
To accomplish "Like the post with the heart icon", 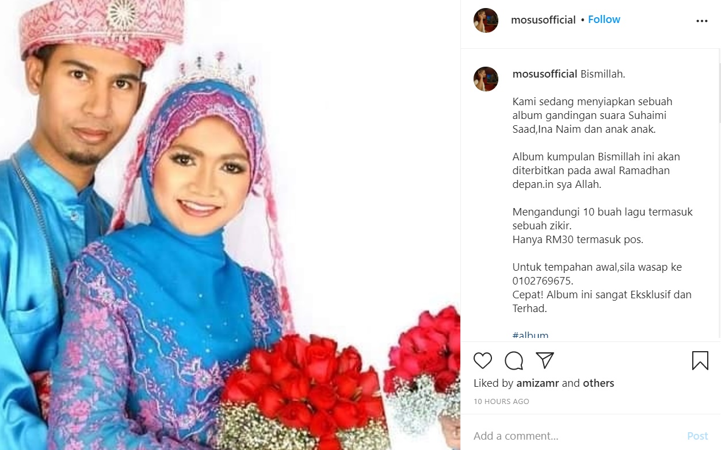I will tap(483, 361).
